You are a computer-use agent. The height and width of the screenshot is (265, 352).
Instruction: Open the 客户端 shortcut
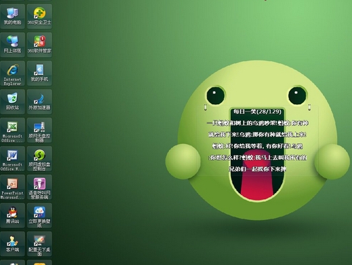coord(13,244)
